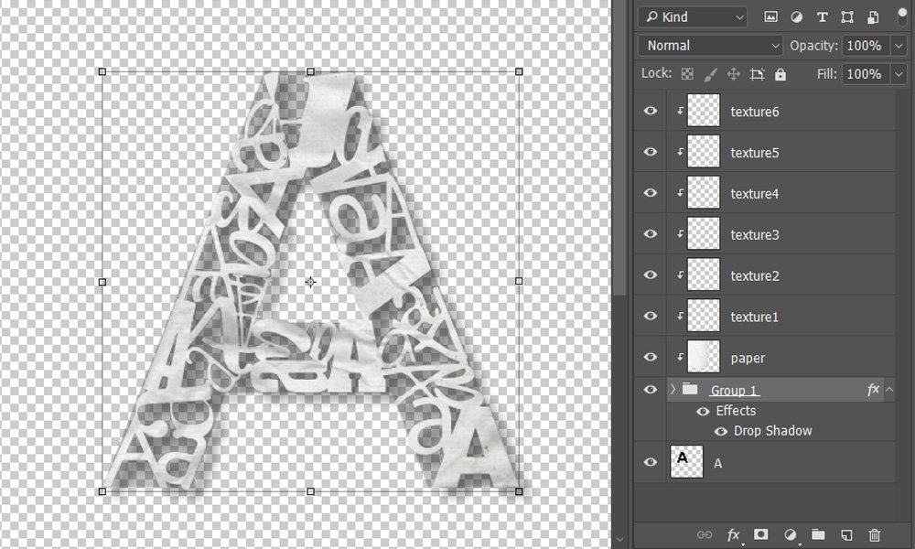
Task: Collapse Group 1 effects list arrow
Action: [x=889, y=389]
